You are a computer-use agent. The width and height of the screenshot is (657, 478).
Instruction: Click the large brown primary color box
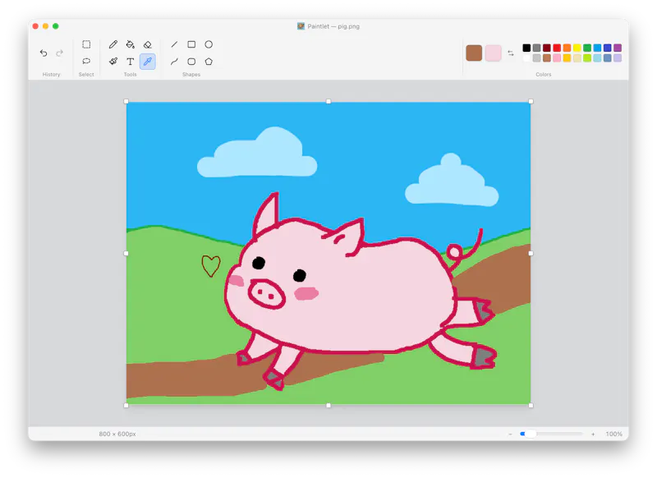click(x=474, y=53)
